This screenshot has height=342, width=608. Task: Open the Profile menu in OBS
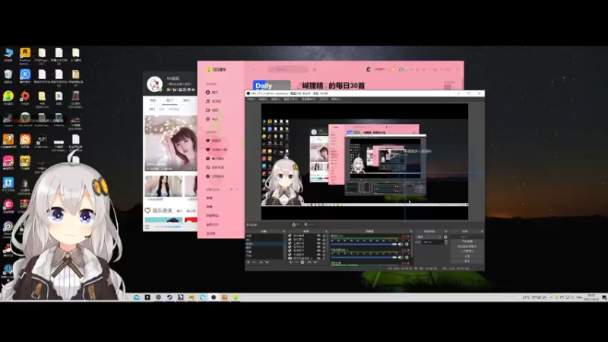(x=290, y=100)
